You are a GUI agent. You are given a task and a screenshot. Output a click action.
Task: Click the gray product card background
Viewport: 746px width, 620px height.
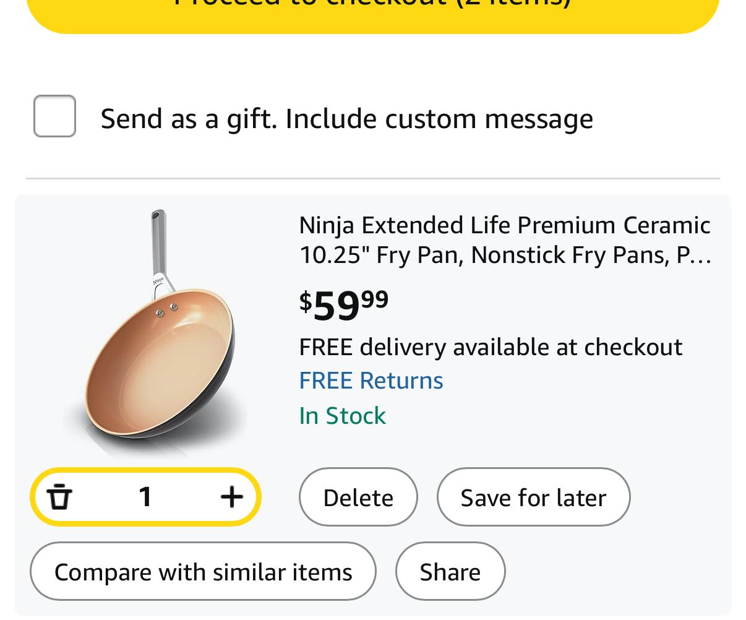pos(373,405)
